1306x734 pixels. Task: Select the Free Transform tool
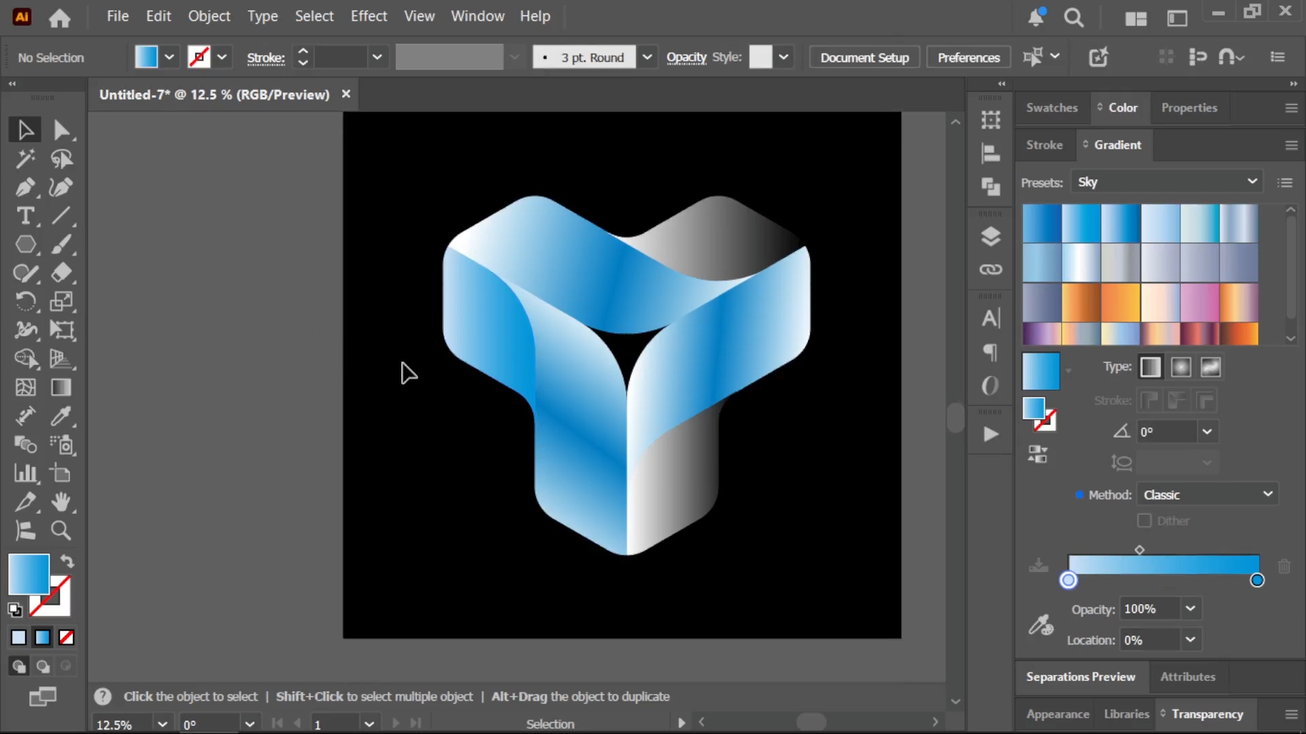tap(61, 330)
